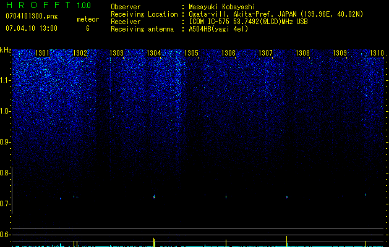Click the meteor echo spot between 1307 and 1308

click(x=287, y=197)
